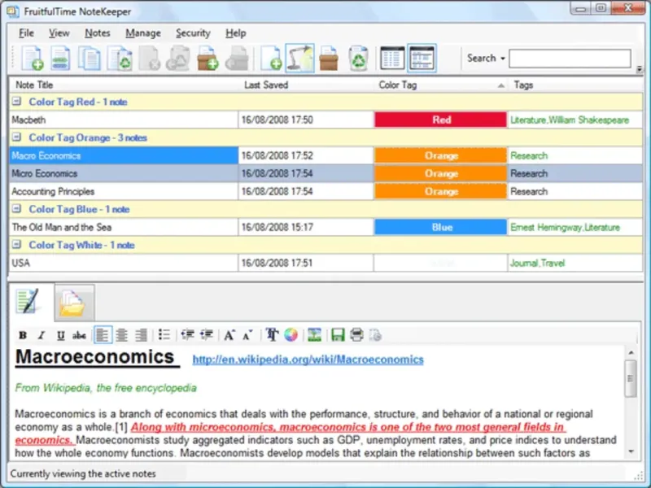Click the desk lamp active notes icon
This screenshot has width=651, height=488.
[x=299, y=59]
